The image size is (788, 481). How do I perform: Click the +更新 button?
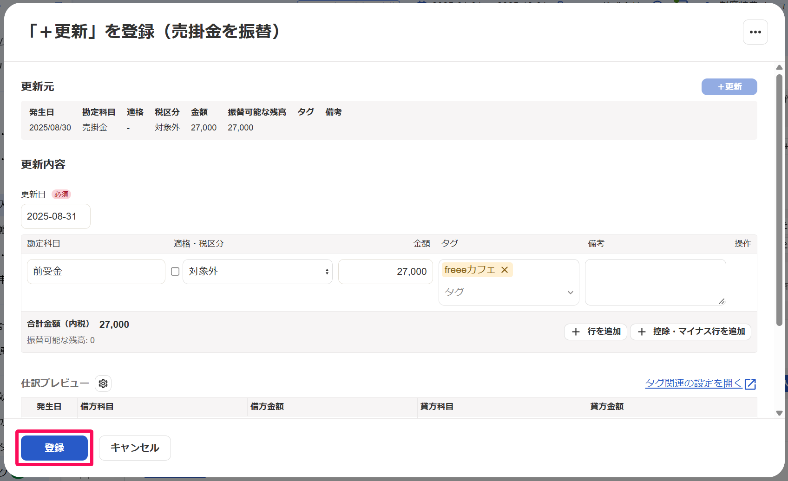729,87
